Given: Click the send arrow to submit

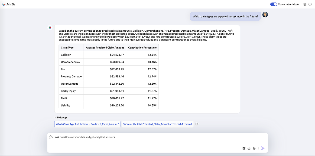Looking at the screenshot, I should click(x=262, y=148).
